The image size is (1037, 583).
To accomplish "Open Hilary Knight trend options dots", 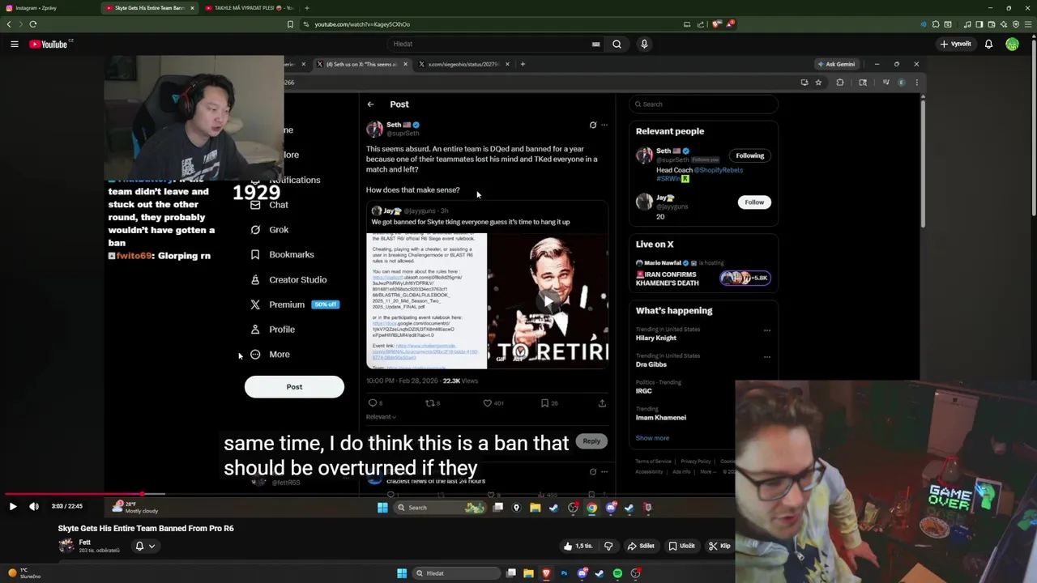I will click(767, 330).
